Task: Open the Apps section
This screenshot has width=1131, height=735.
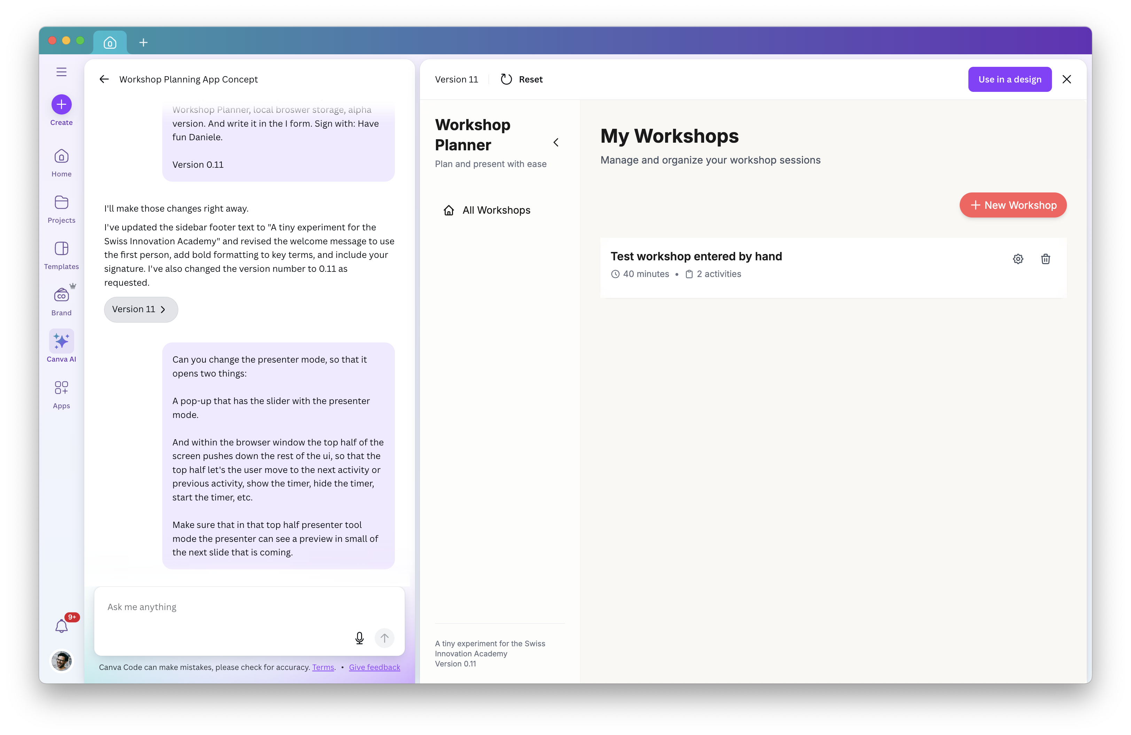Action: (x=61, y=388)
